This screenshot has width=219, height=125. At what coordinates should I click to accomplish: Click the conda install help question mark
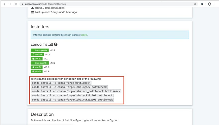(x=56, y=45)
